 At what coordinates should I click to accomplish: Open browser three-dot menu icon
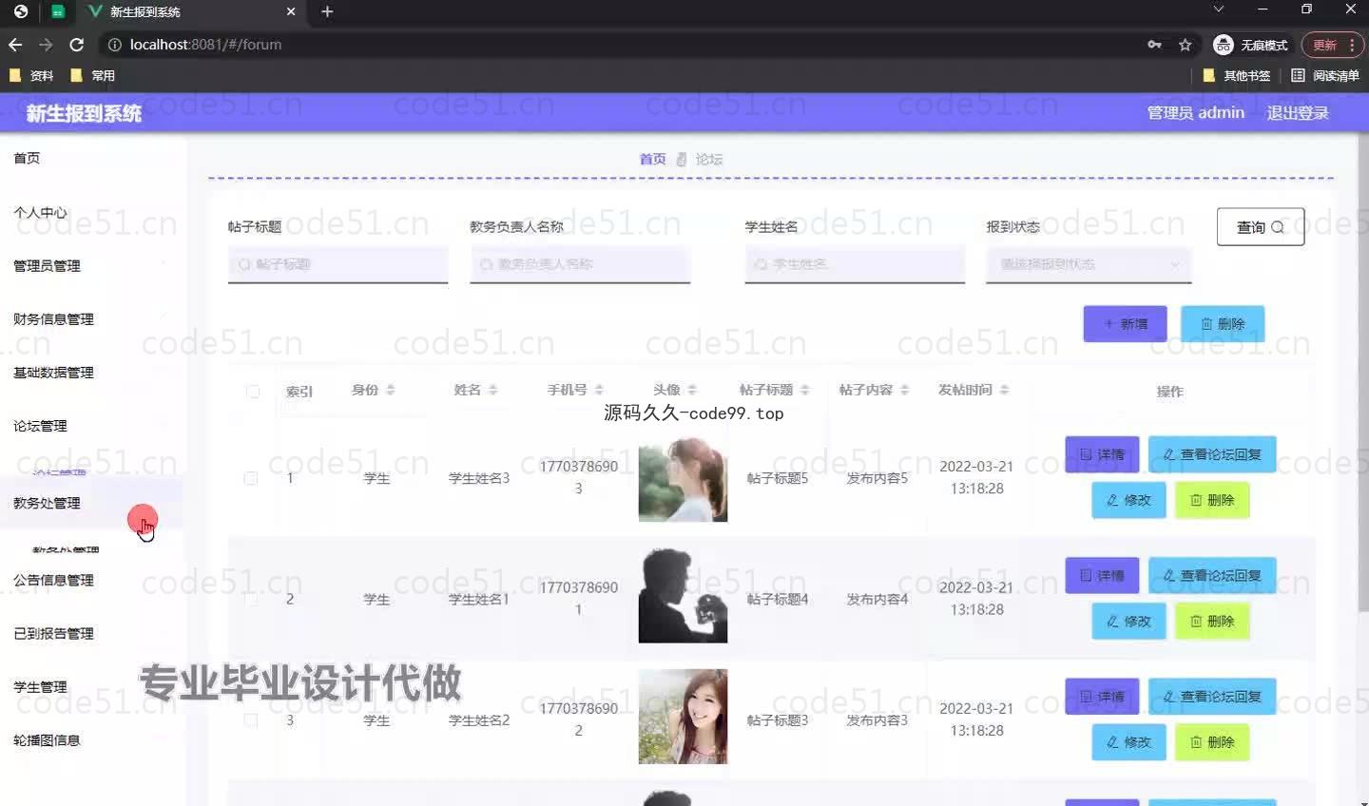coord(1352,45)
